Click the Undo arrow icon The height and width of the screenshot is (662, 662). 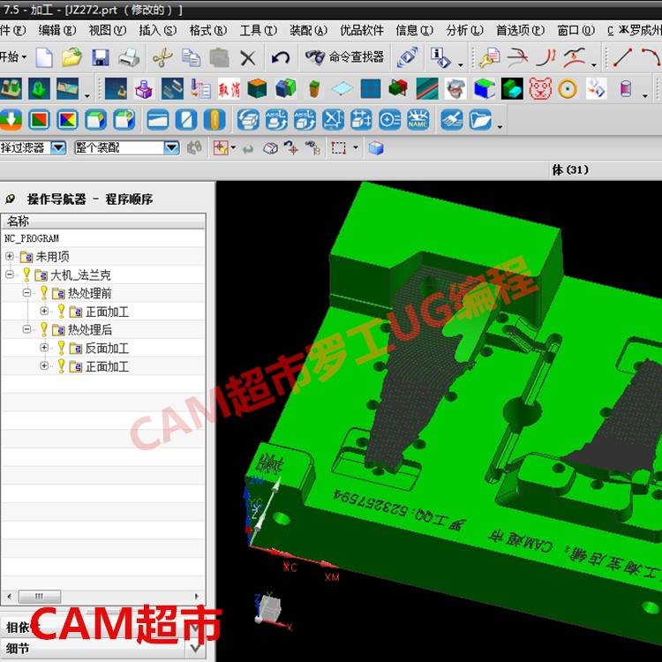[x=281, y=58]
